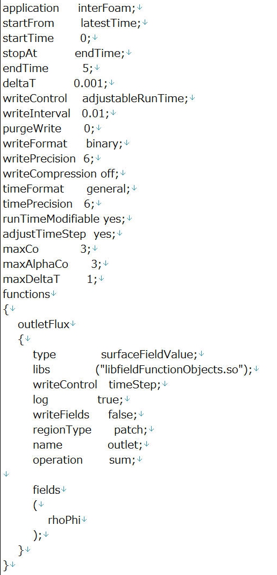Click the outletFlux block name
The height and width of the screenshot is (575, 277).
(44, 324)
